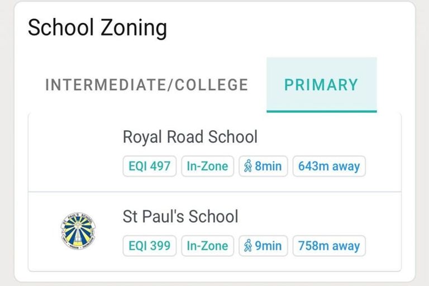
Task: Click the 643m away distance badge
Action: click(329, 166)
